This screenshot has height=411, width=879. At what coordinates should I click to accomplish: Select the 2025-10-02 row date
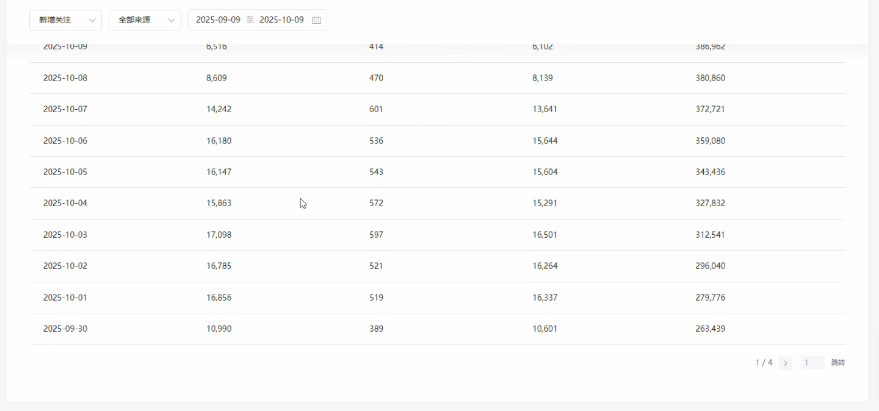65,266
